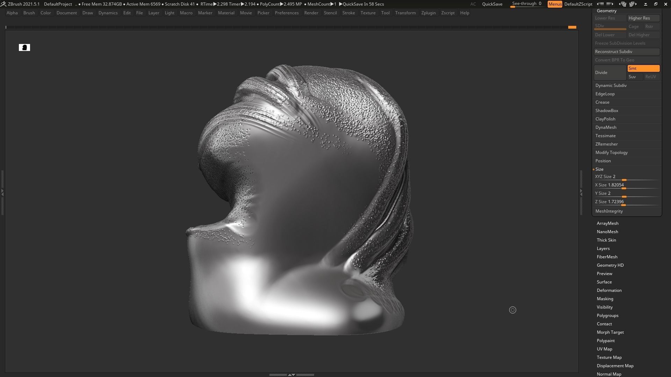Load the previous UI layout icon

click(622, 4)
